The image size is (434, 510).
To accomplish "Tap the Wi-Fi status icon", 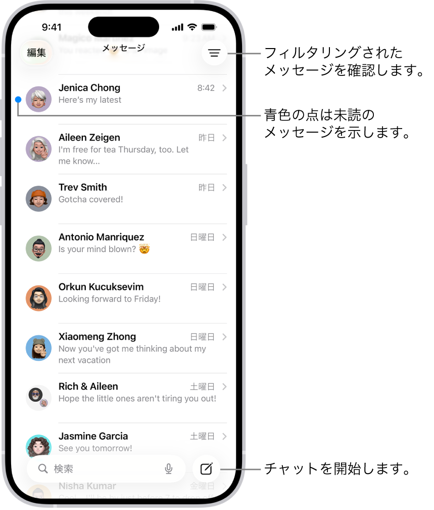I will coord(192,27).
